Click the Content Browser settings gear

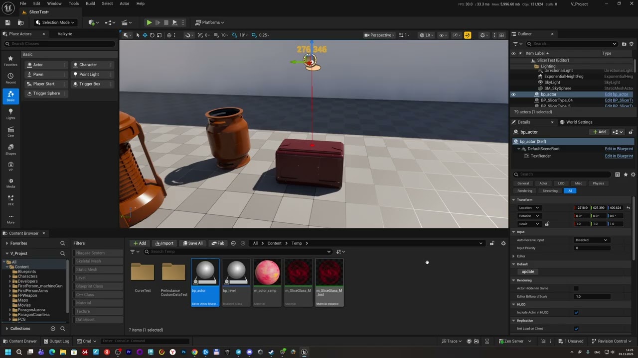point(503,243)
